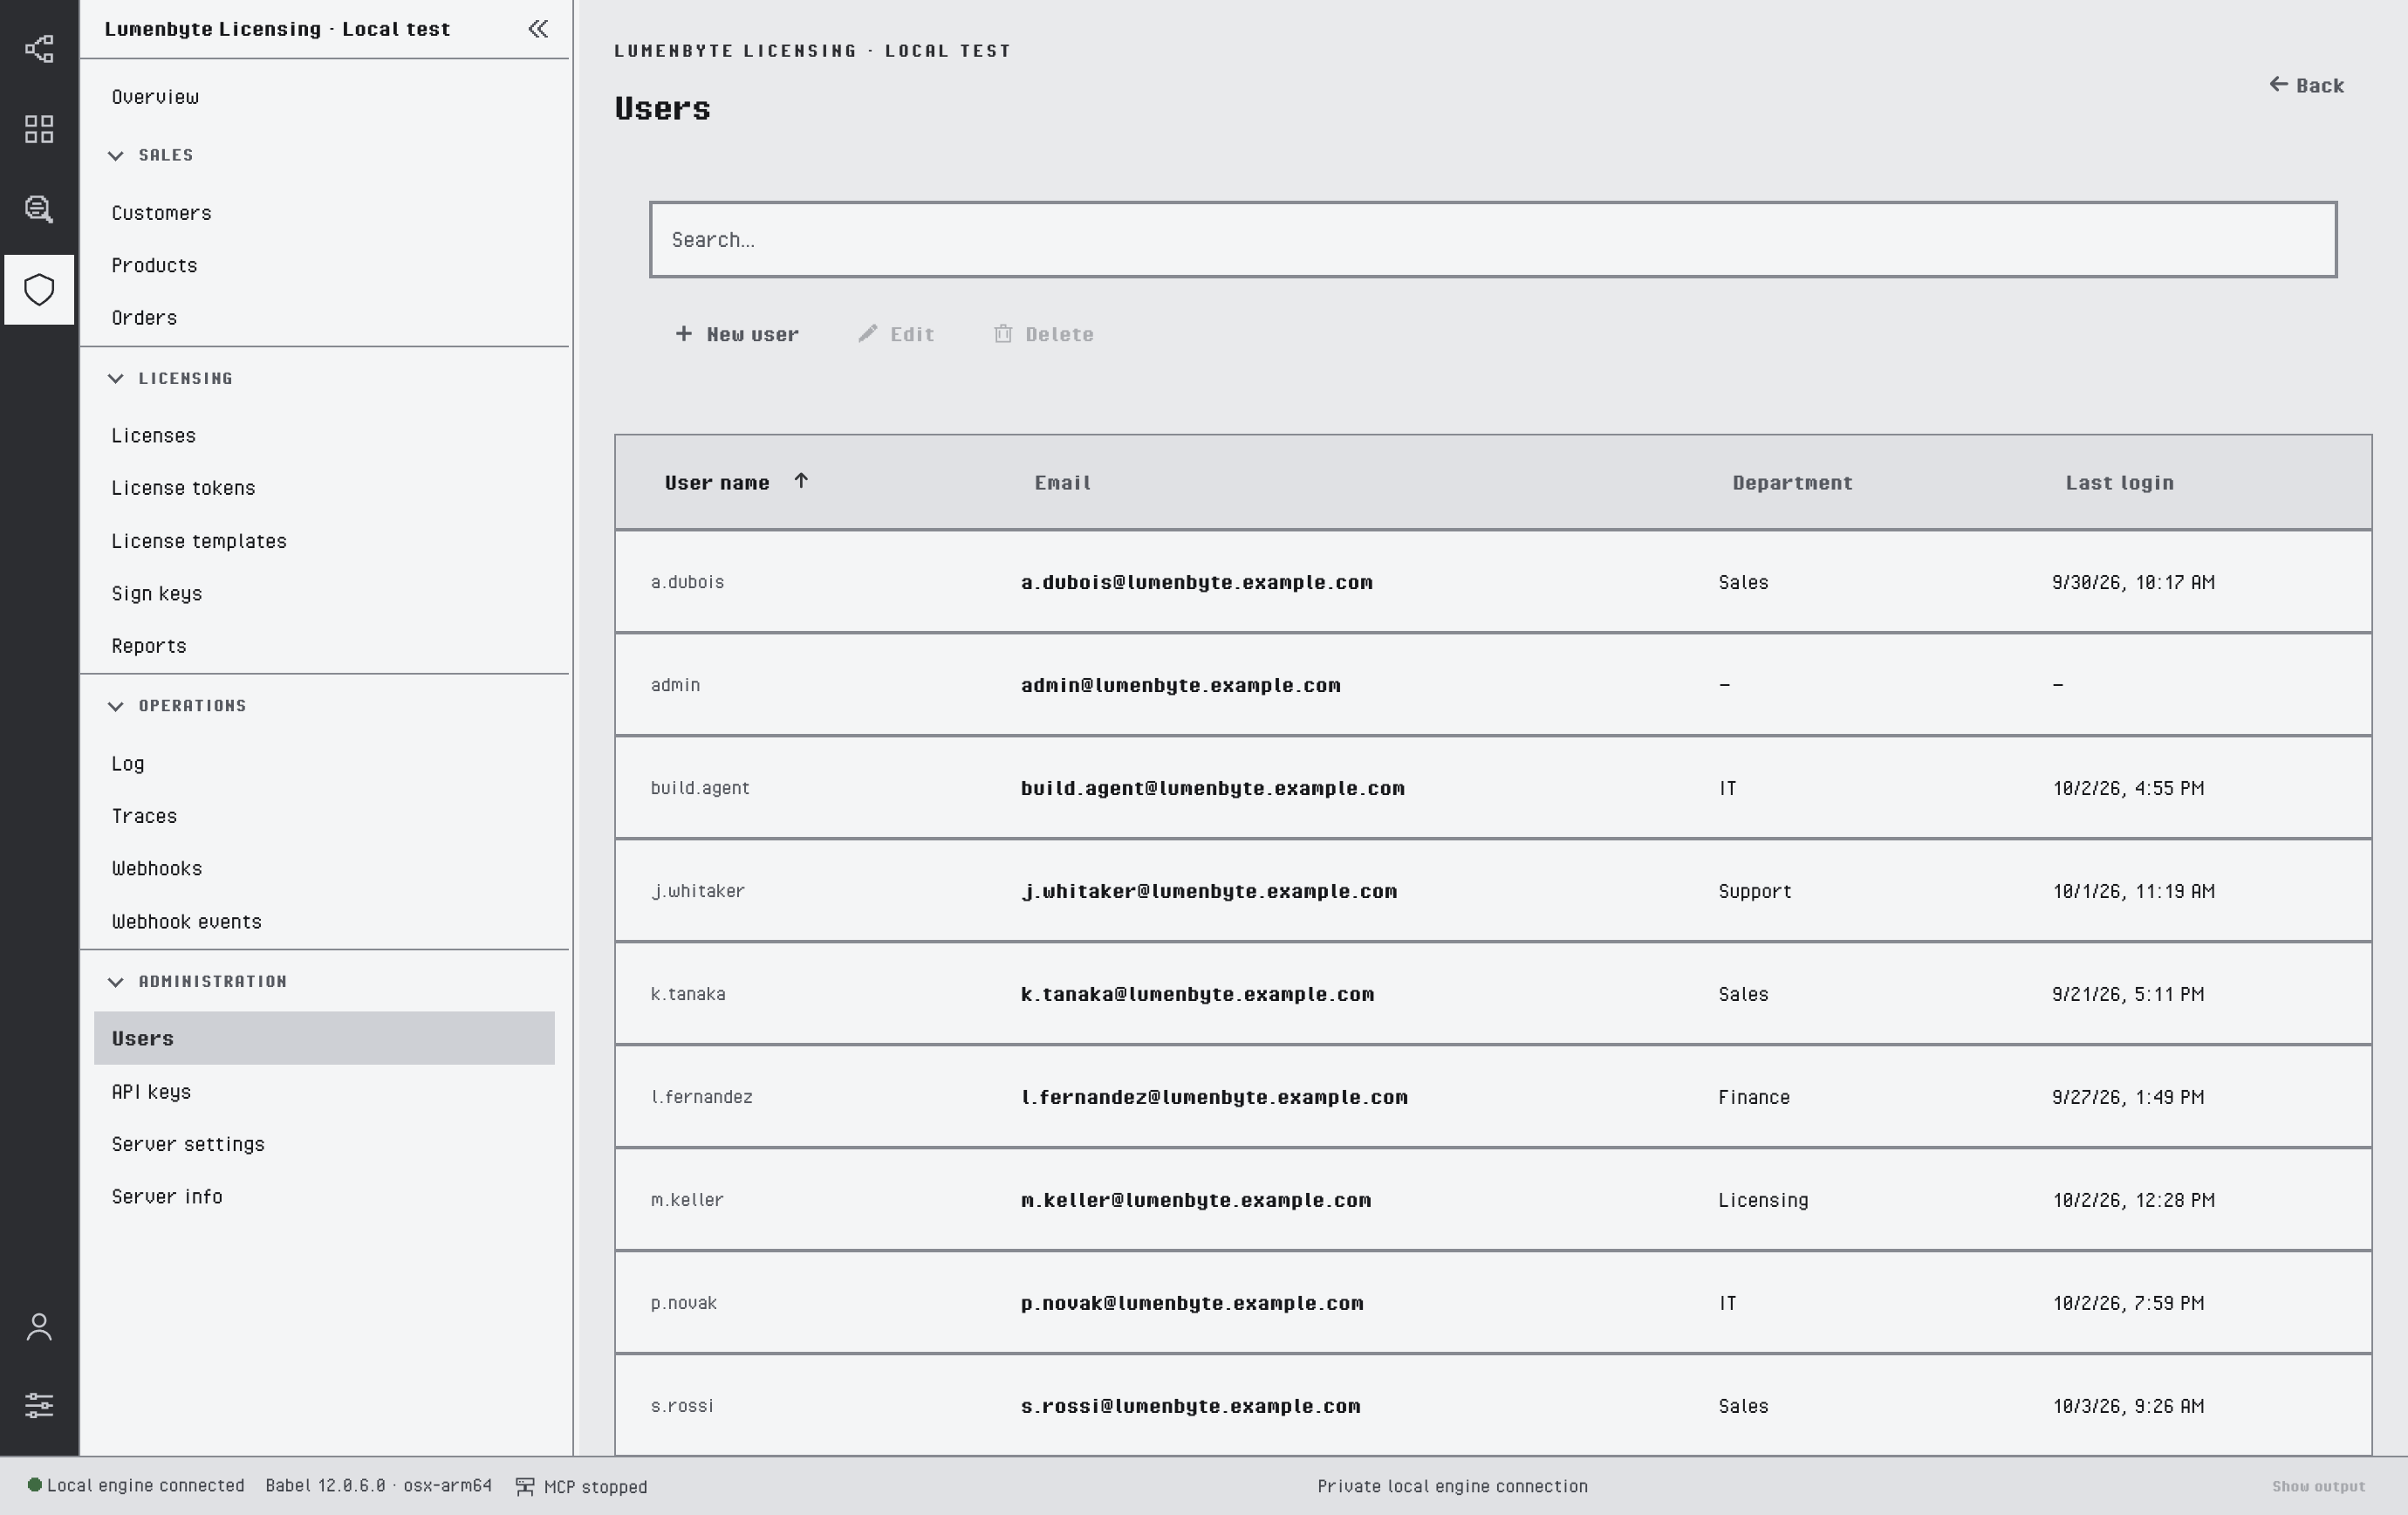The image size is (2408, 1515).
Task: Click the trash Delete icon
Action: (1003, 334)
